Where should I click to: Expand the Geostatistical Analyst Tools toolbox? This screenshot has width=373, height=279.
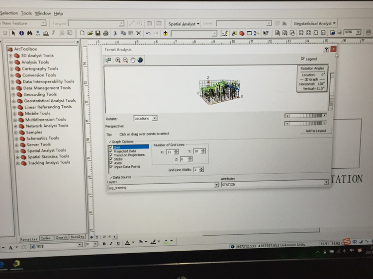point(13,101)
